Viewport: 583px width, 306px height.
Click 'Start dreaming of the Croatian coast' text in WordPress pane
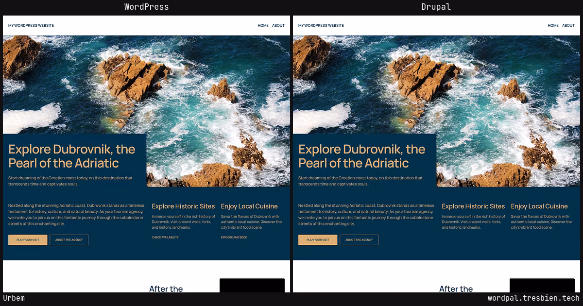click(x=70, y=181)
